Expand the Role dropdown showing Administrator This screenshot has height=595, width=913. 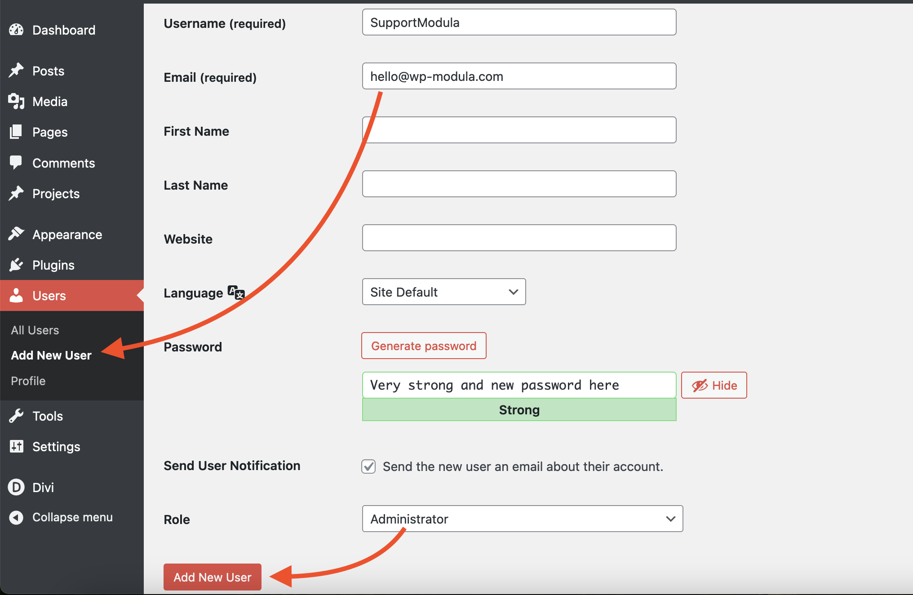point(523,519)
